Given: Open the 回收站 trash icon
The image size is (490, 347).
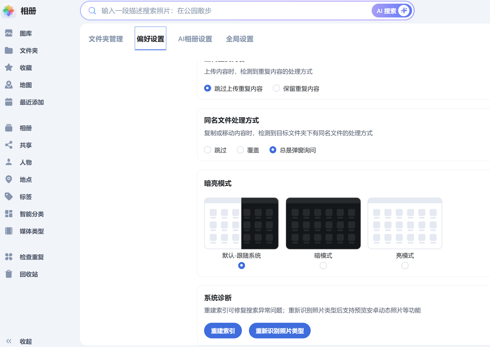Looking at the screenshot, I should tap(9, 274).
